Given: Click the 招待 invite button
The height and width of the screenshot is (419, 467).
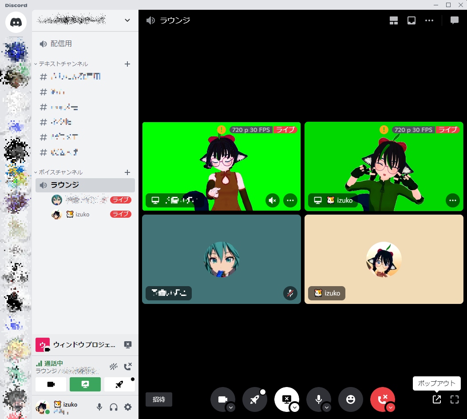Looking at the screenshot, I should [x=159, y=399].
